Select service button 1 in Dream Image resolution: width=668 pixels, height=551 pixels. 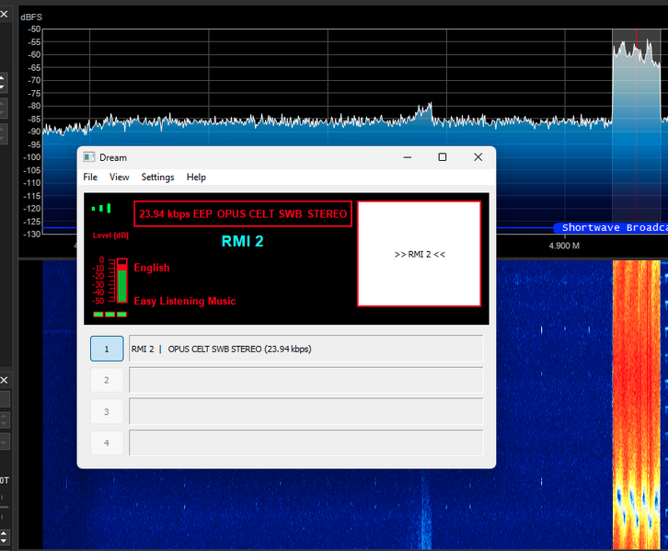(107, 349)
